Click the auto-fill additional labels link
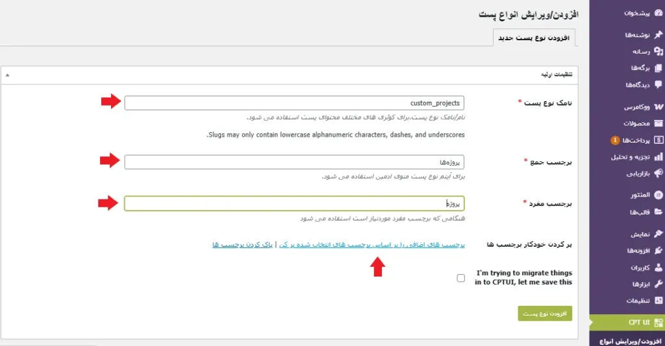 372,244
